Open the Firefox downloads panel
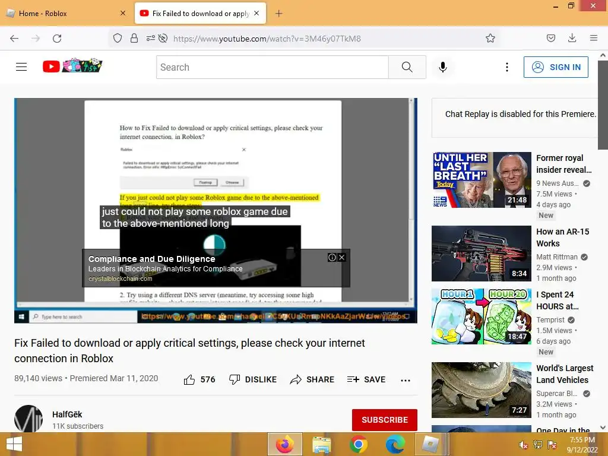 tap(572, 38)
